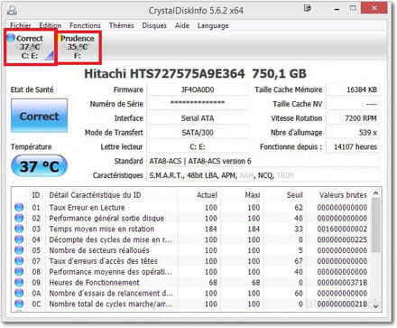The image size is (397, 328).
Task: Click the Interface value Serial ATA
Action: (198, 118)
